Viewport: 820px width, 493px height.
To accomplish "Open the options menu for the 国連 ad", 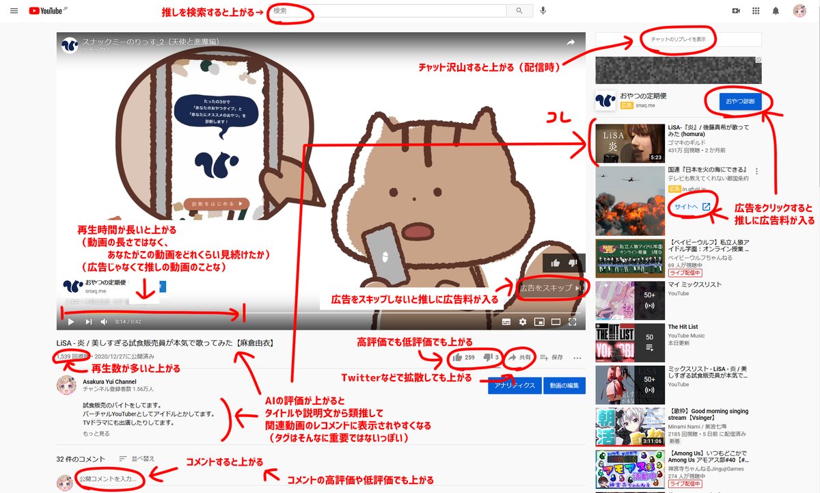I will pyautogui.click(x=756, y=171).
